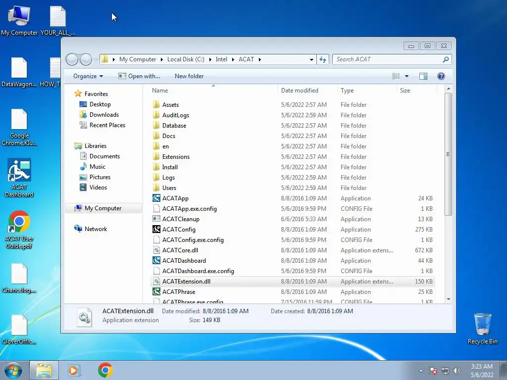Open the view options dropdown arrow
The image size is (507, 380).
tap(407, 76)
